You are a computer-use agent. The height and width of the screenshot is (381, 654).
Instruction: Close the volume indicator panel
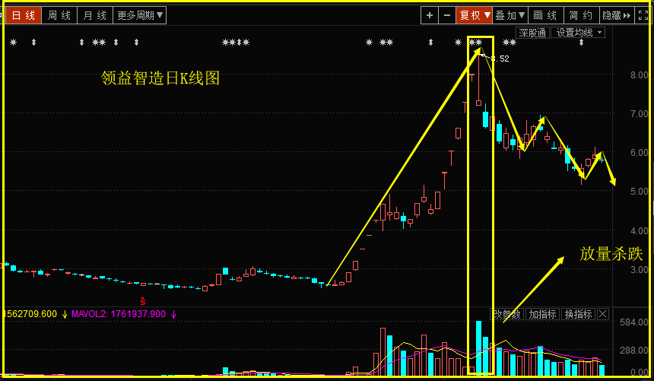[x=603, y=314]
